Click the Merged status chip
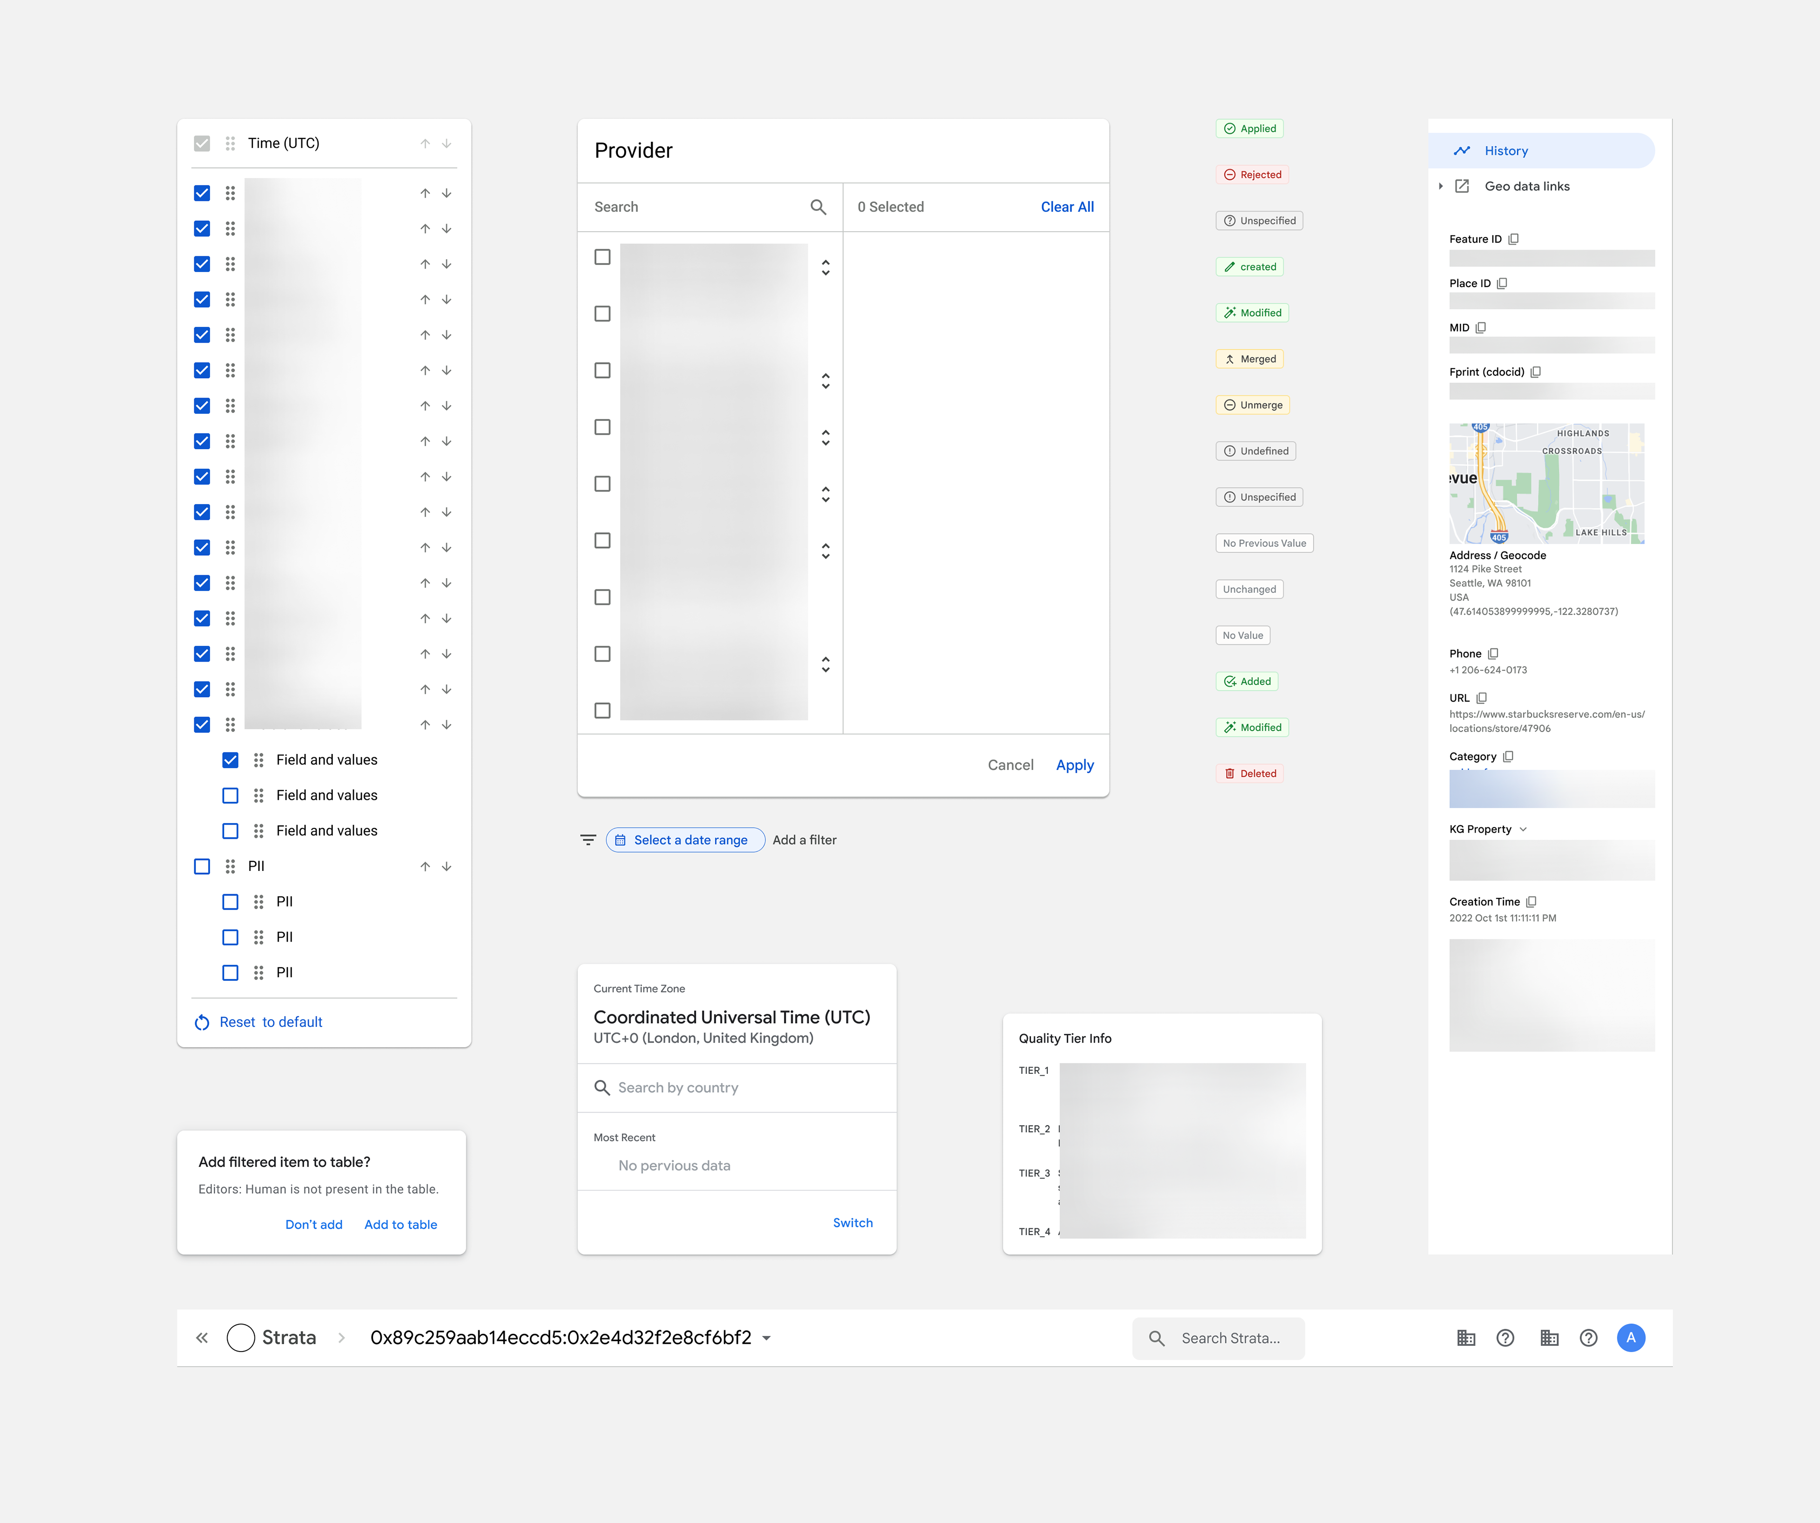Screen dimensions: 1820x1523 coord(1250,359)
